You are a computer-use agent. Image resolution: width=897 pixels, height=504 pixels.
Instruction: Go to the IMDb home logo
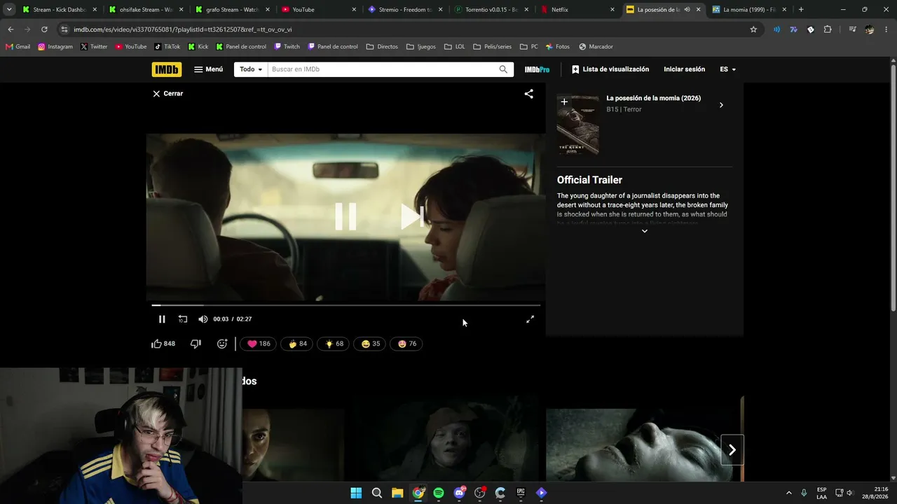(x=167, y=69)
